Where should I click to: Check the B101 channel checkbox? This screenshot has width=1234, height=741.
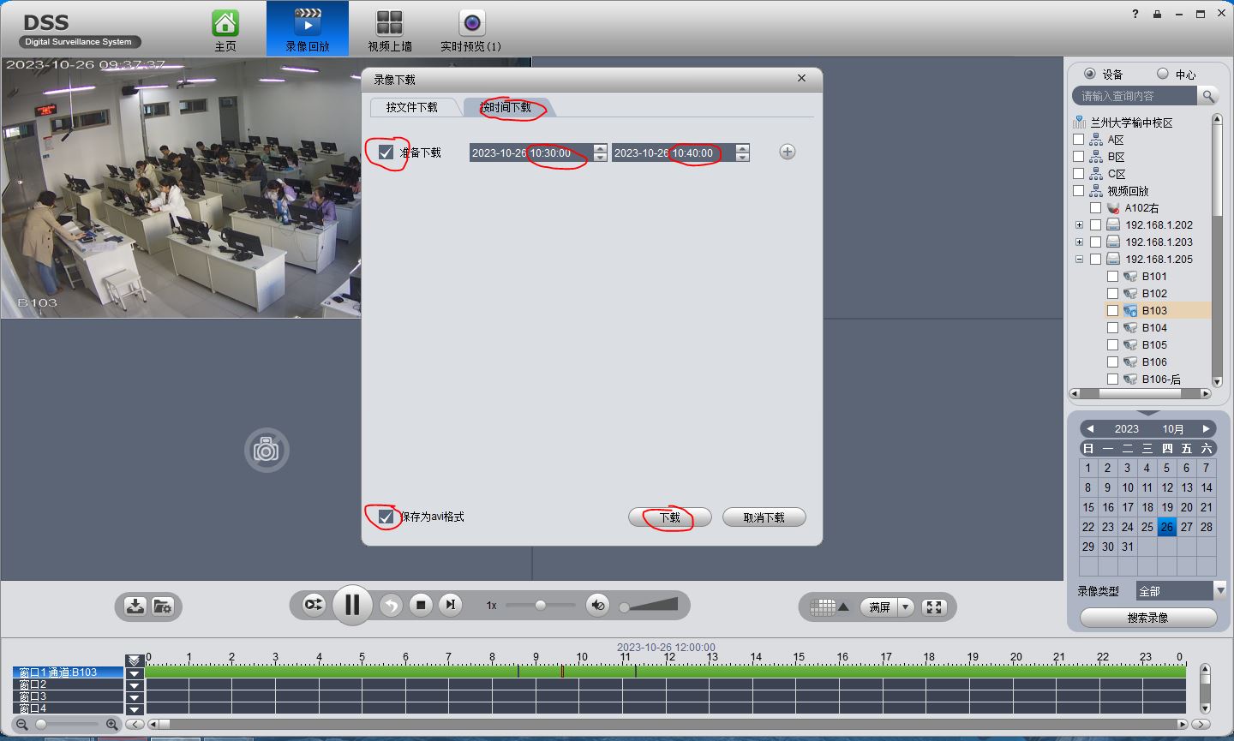[x=1113, y=277]
